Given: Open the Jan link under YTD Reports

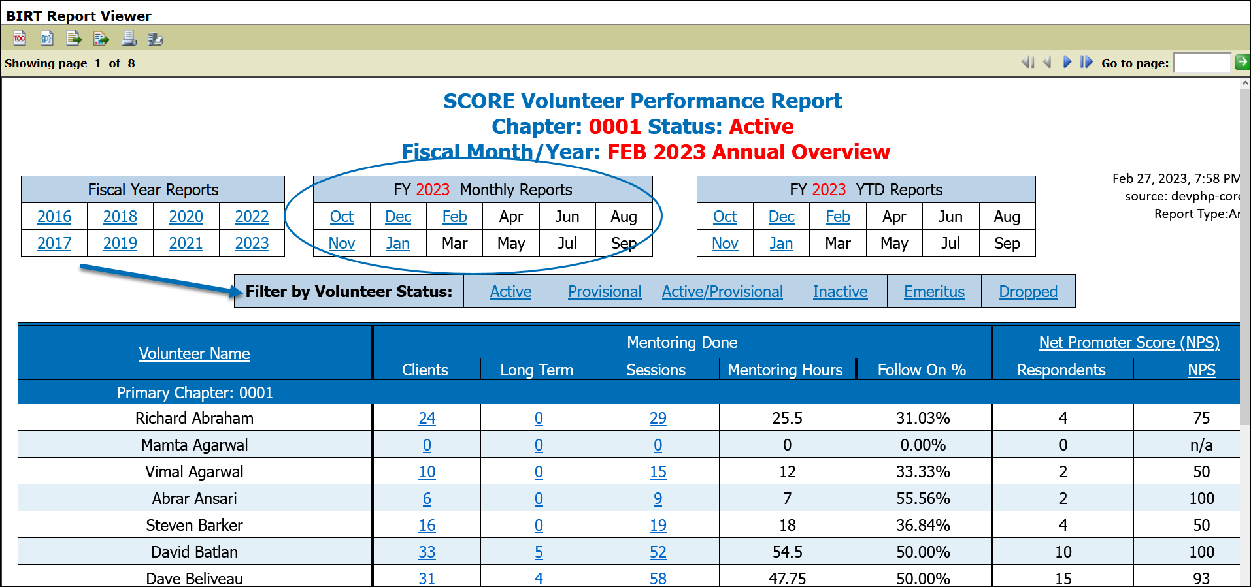Looking at the screenshot, I should click(x=781, y=244).
